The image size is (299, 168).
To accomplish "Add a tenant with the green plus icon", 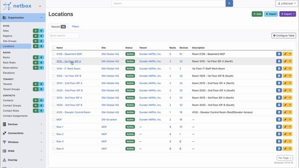I will click(36, 84).
